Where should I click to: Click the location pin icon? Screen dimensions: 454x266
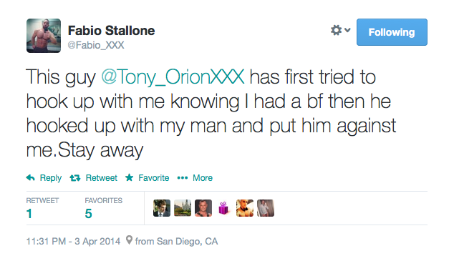[x=129, y=240]
